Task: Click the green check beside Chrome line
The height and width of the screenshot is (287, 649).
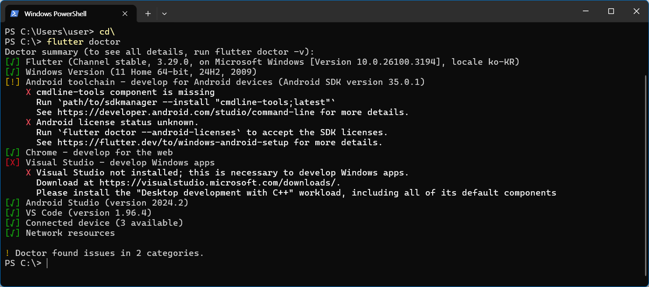Action: click(x=13, y=152)
